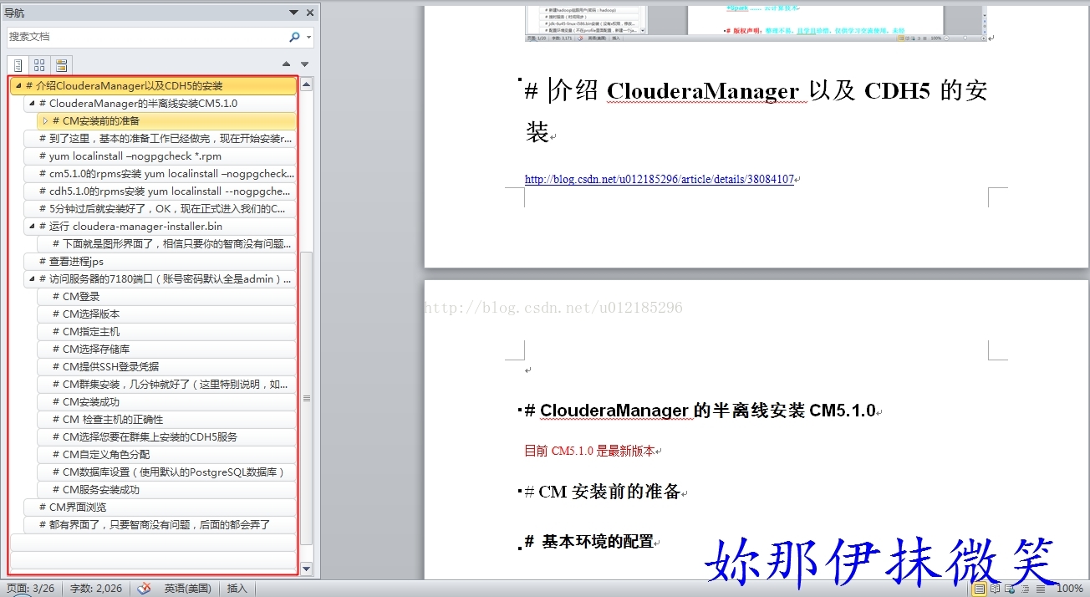Image resolution: width=1090 pixels, height=597 pixels.
Task: Switch to browse headings tab
Action: [x=18, y=65]
